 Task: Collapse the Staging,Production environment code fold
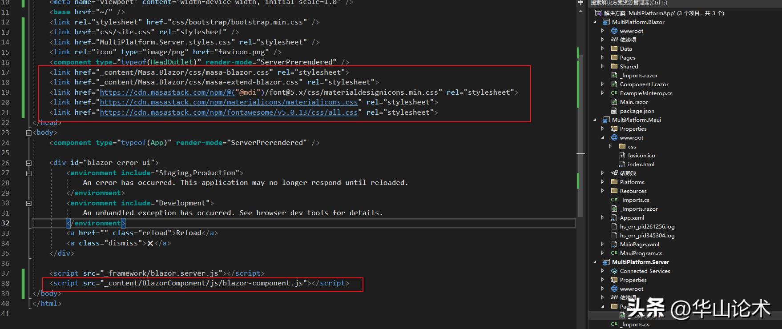[x=29, y=173]
